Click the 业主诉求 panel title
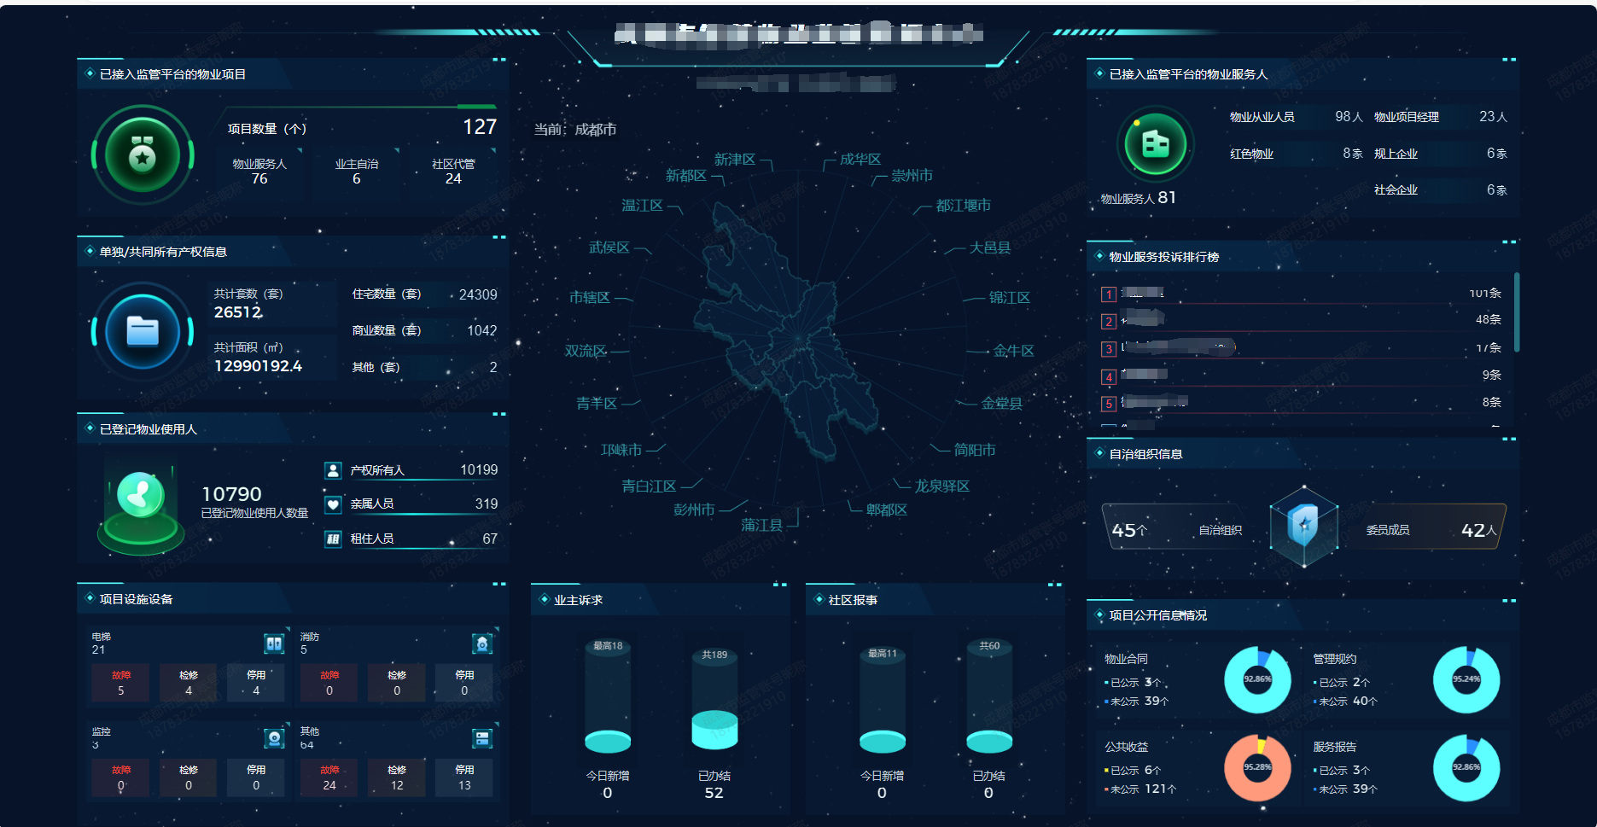The height and width of the screenshot is (827, 1597). pyautogui.click(x=578, y=600)
